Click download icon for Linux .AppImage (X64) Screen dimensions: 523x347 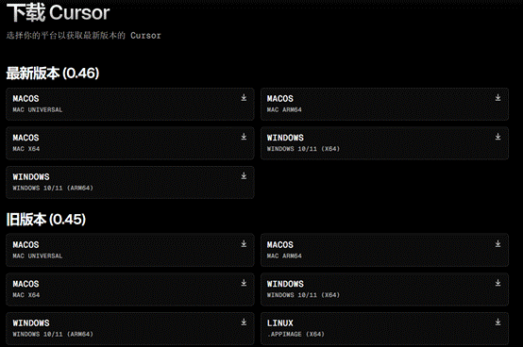pos(498,322)
